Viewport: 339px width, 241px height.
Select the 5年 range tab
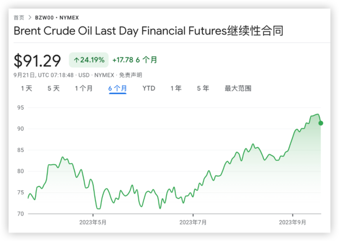pyautogui.click(x=203, y=88)
